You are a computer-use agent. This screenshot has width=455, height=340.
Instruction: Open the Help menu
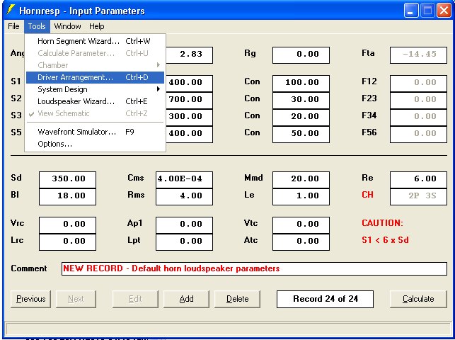tap(97, 26)
